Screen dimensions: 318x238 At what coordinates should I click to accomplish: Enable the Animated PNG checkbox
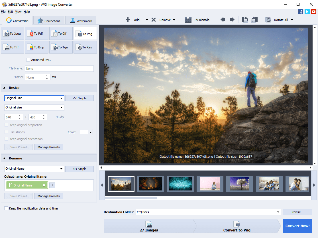(x=28, y=60)
